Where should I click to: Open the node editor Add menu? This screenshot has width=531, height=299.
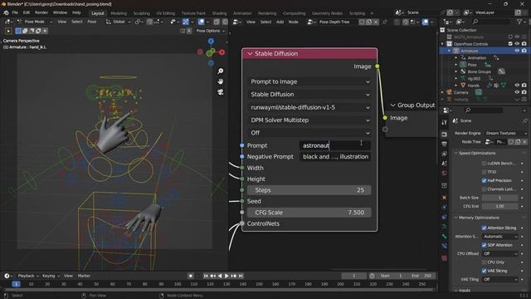(x=280, y=22)
